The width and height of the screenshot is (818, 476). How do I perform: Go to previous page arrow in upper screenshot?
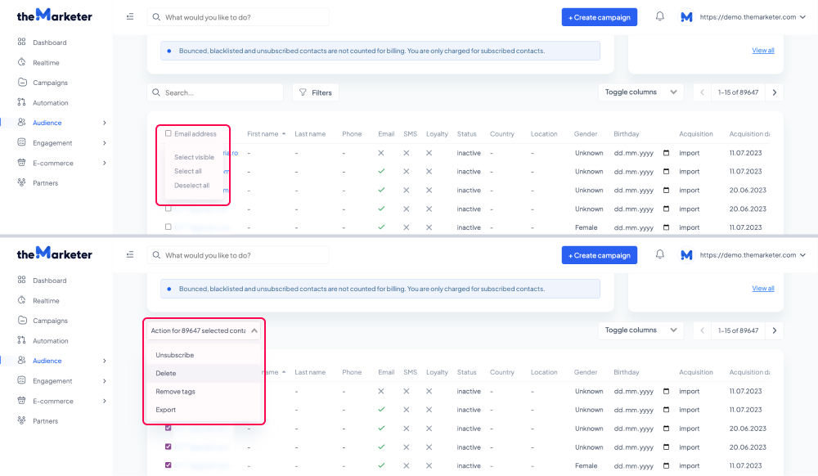[x=702, y=92]
